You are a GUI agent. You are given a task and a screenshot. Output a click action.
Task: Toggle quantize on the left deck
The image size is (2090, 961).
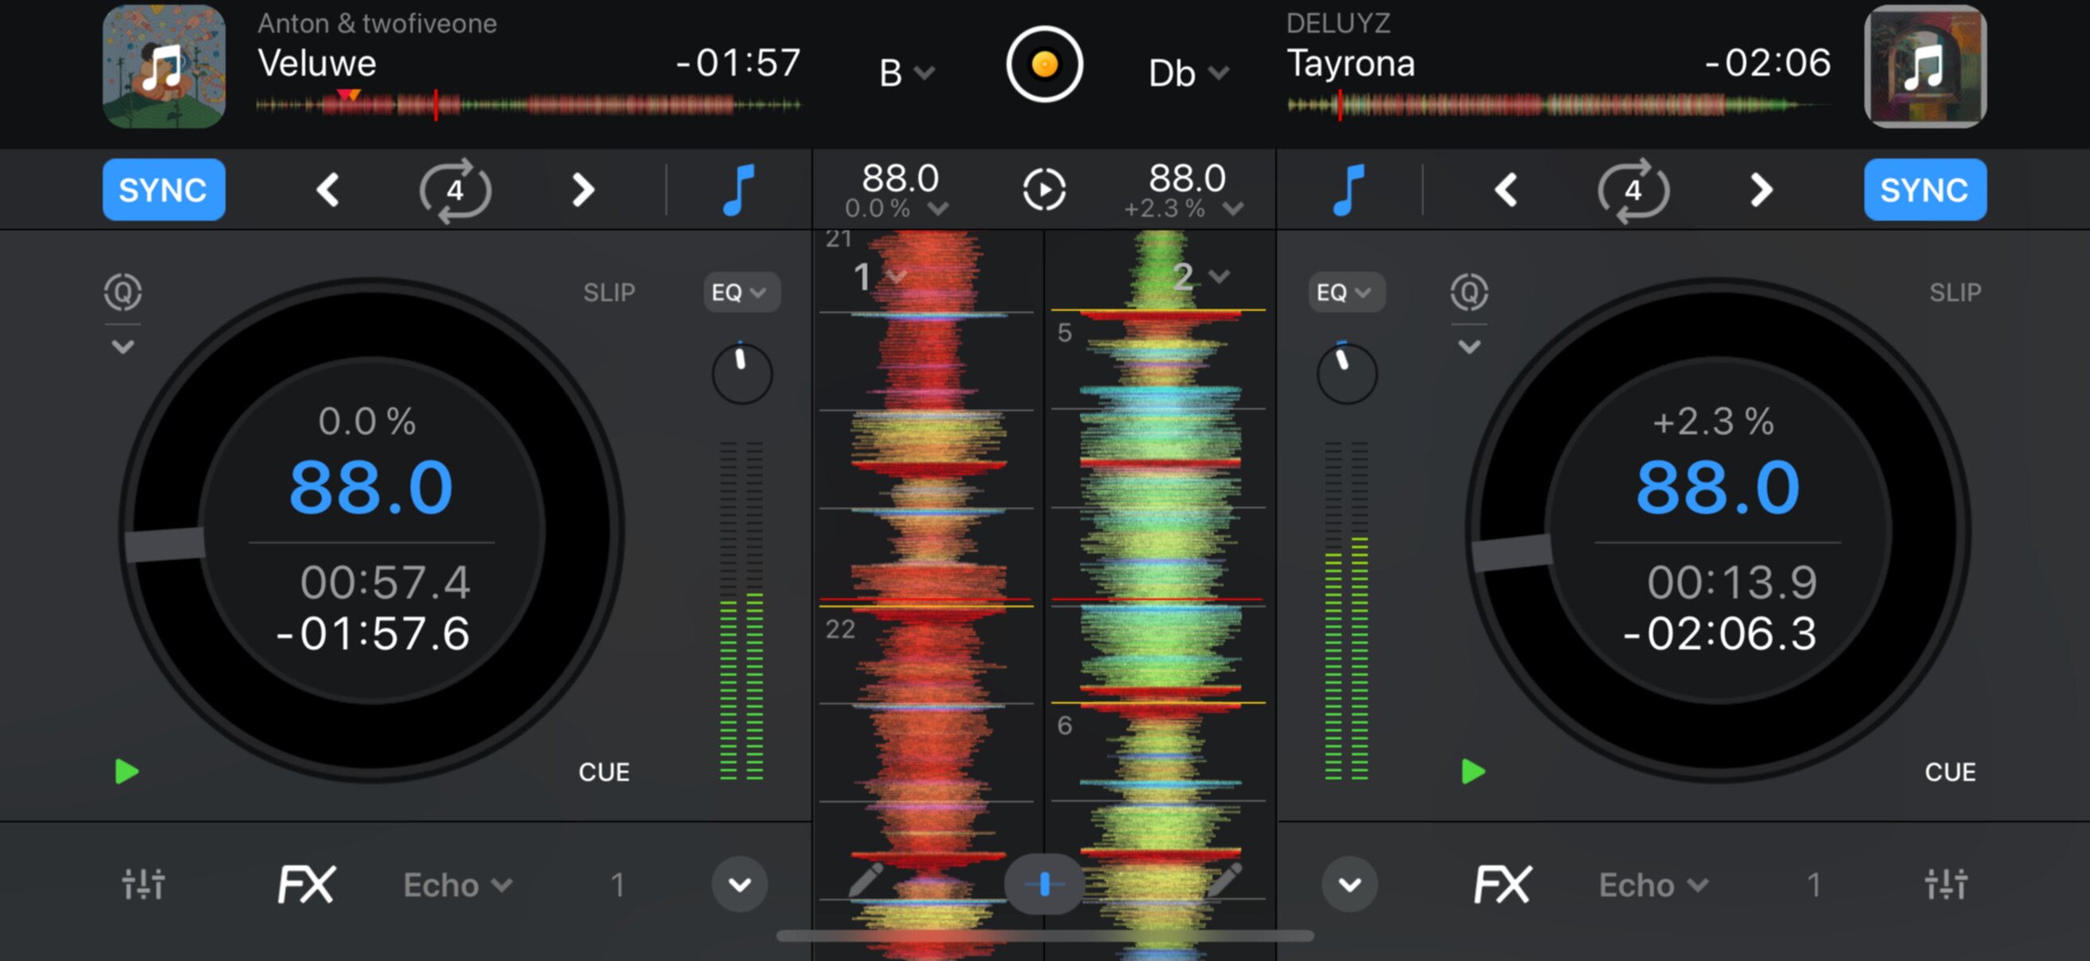click(x=124, y=293)
